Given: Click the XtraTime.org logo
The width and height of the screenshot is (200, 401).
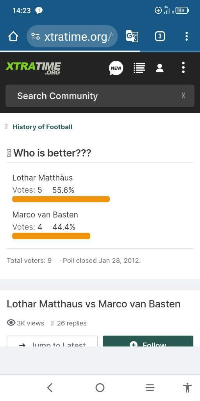Looking at the screenshot, I should 33,68.
